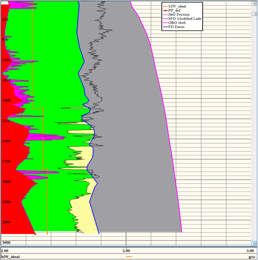Select the SFG Modified Lade legend entry
The image size is (258, 260).
(x=185, y=19)
